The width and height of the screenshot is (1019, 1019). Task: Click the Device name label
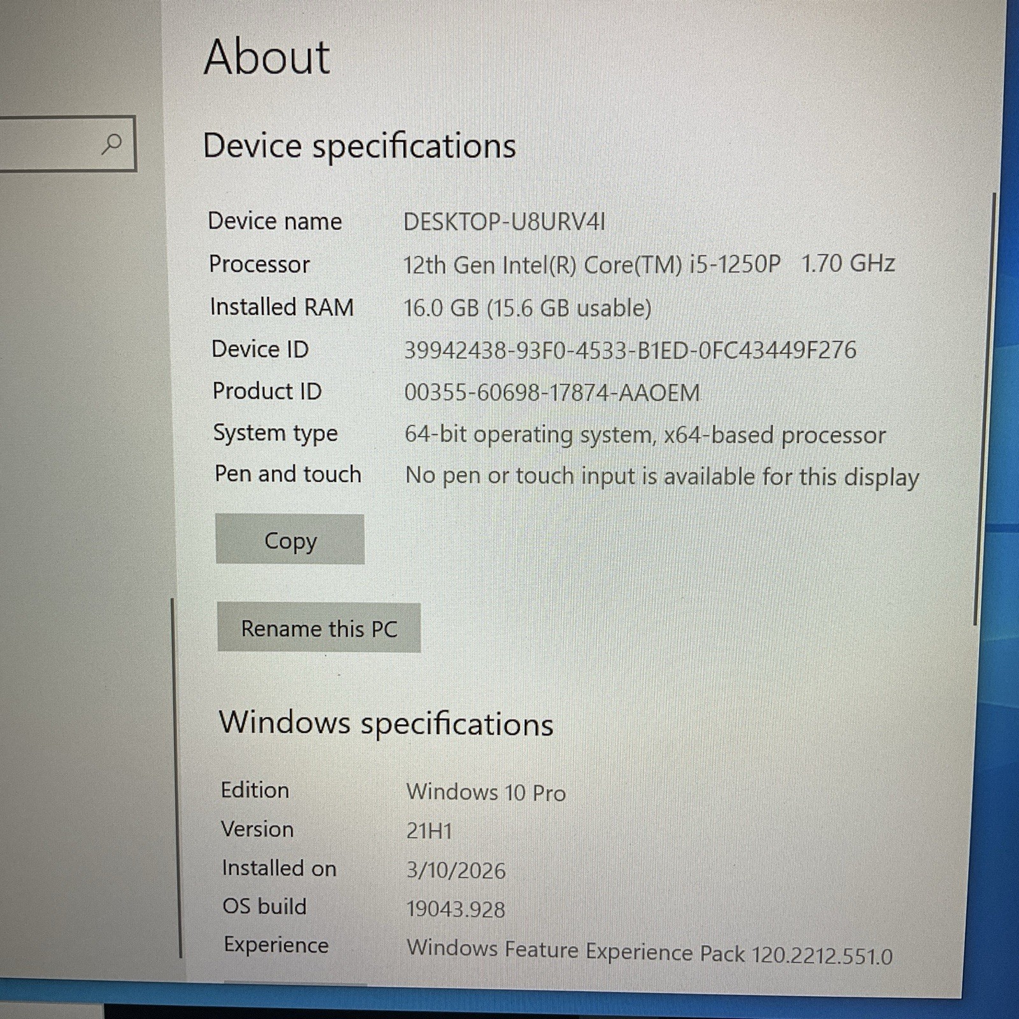pyautogui.click(x=275, y=221)
